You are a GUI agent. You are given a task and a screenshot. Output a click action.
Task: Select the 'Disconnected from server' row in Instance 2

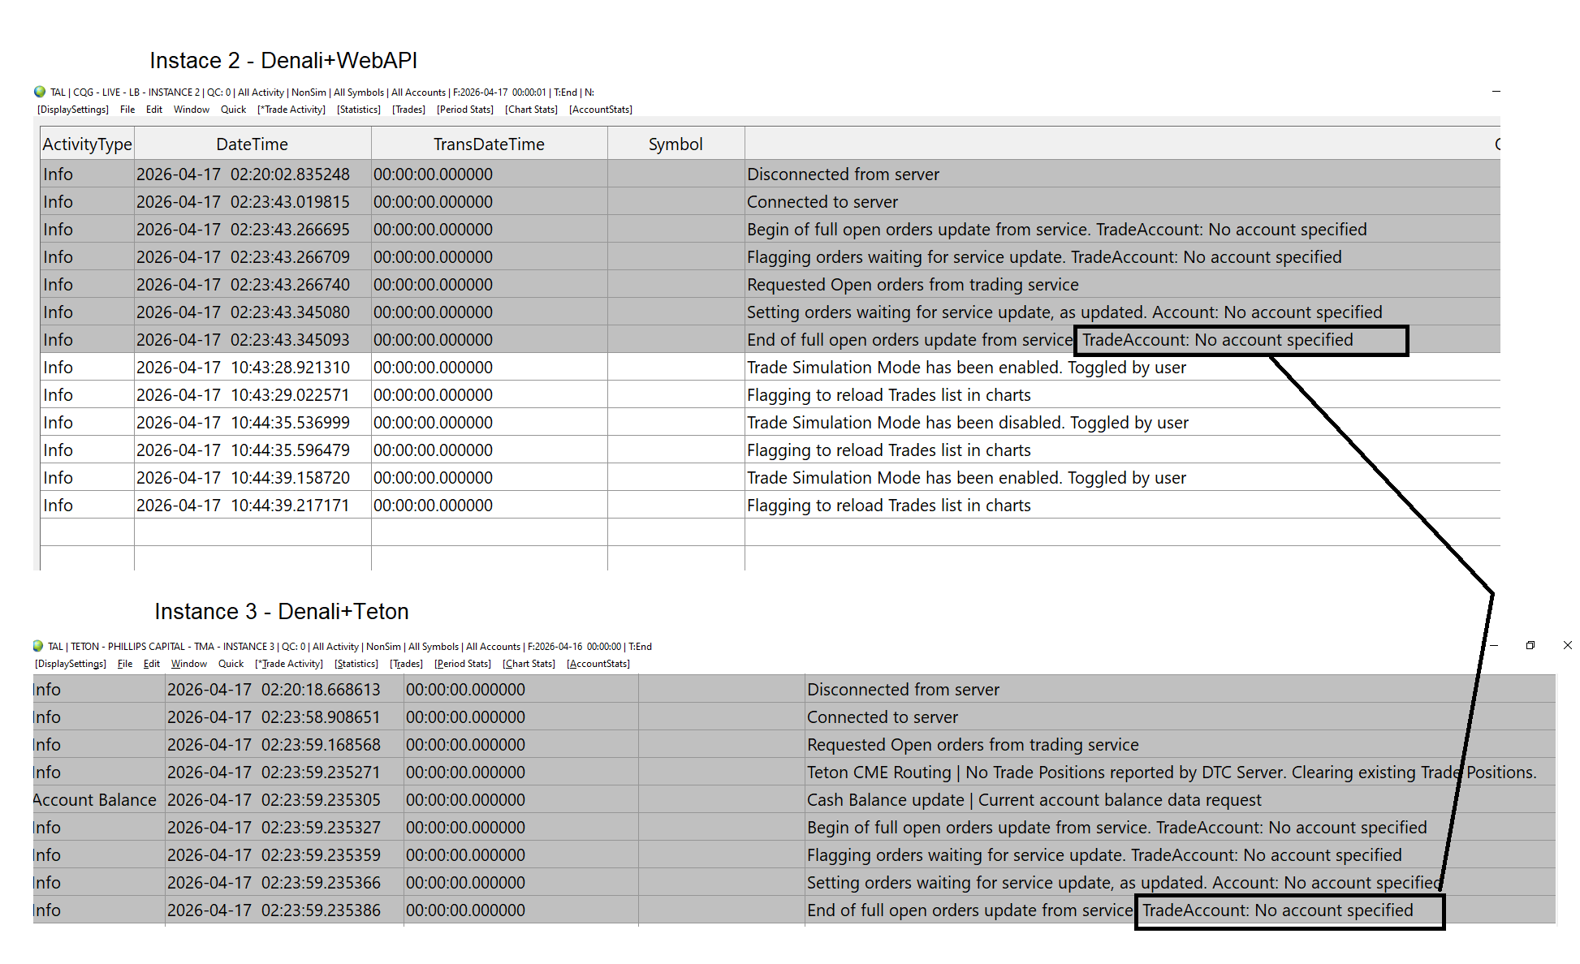(x=843, y=174)
